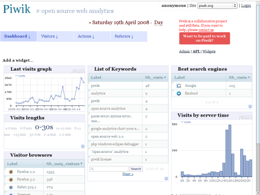Click the piwik license keyword
The height and width of the screenshot is (195, 260).
coord(101,159)
